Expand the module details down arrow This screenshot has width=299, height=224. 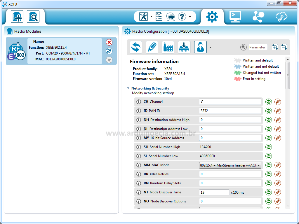109,60
